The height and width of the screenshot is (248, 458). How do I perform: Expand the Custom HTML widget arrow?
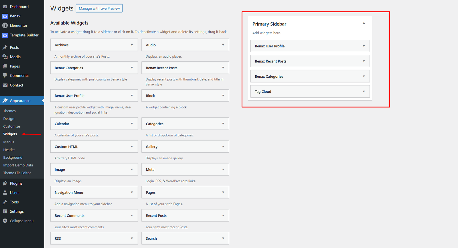132,147
